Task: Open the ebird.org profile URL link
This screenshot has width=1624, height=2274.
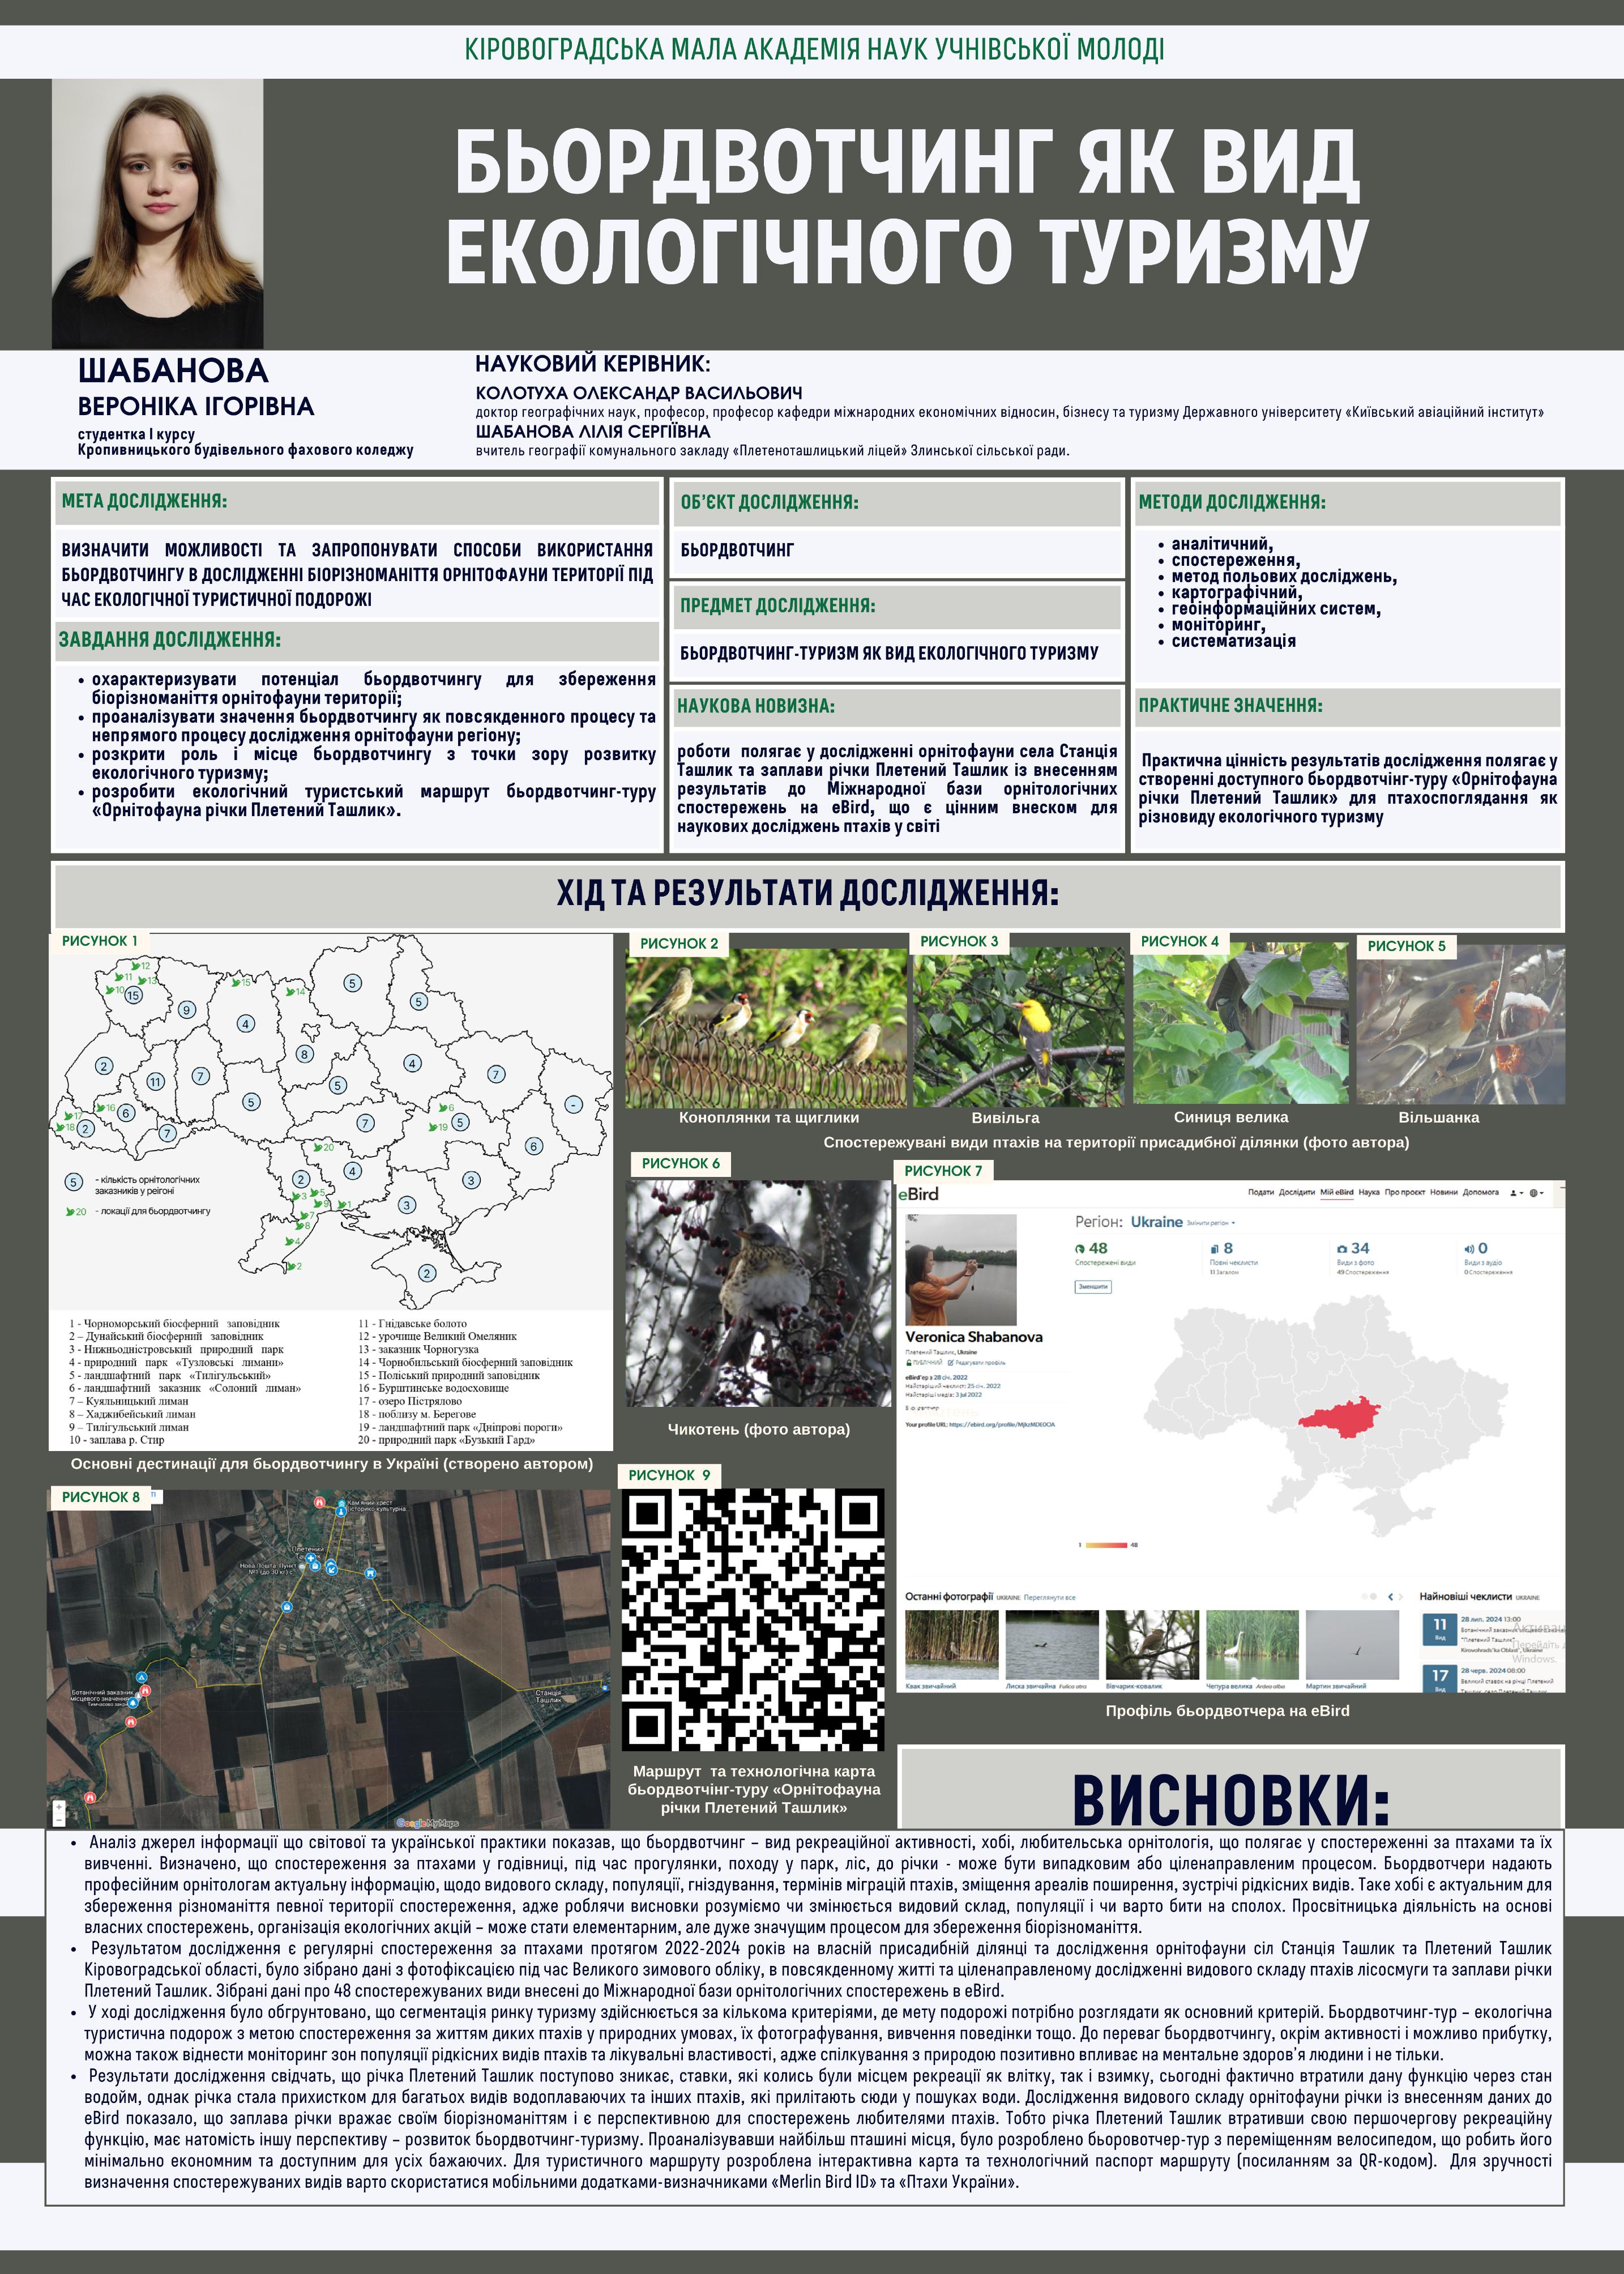Action: coord(1002,1425)
